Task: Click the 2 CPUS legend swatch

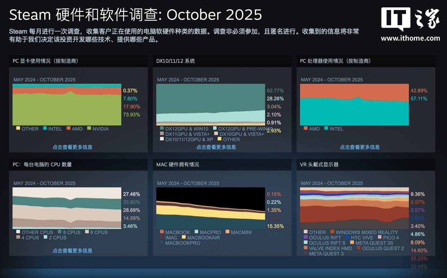Action: [x=45, y=237]
